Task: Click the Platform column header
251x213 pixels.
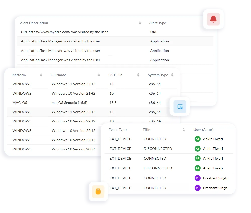Action: click(19, 75)
